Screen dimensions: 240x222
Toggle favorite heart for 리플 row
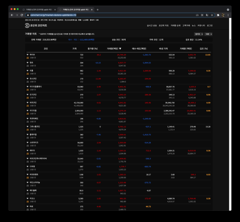pos(28,70)
